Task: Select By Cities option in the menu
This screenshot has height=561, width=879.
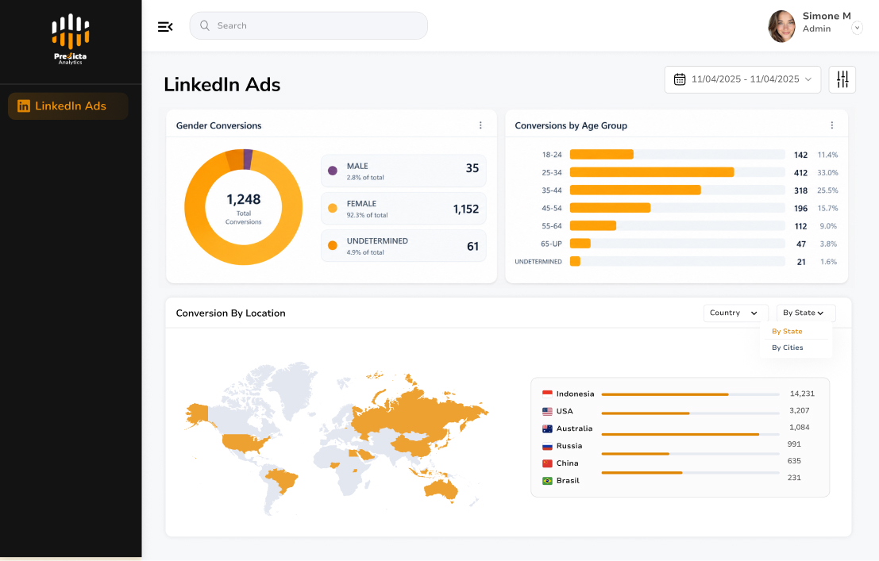Action: 788,348
